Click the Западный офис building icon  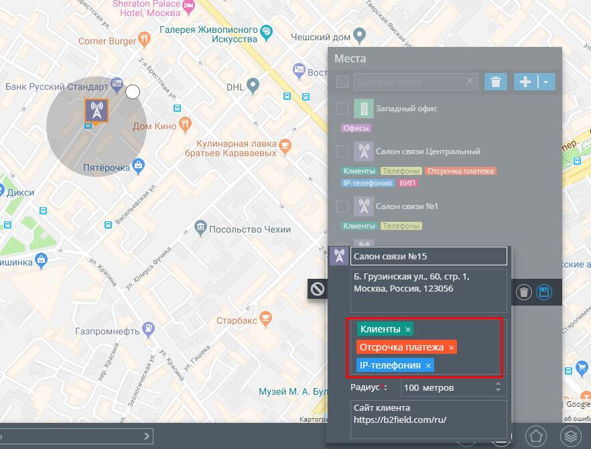(x=364, y=109)
